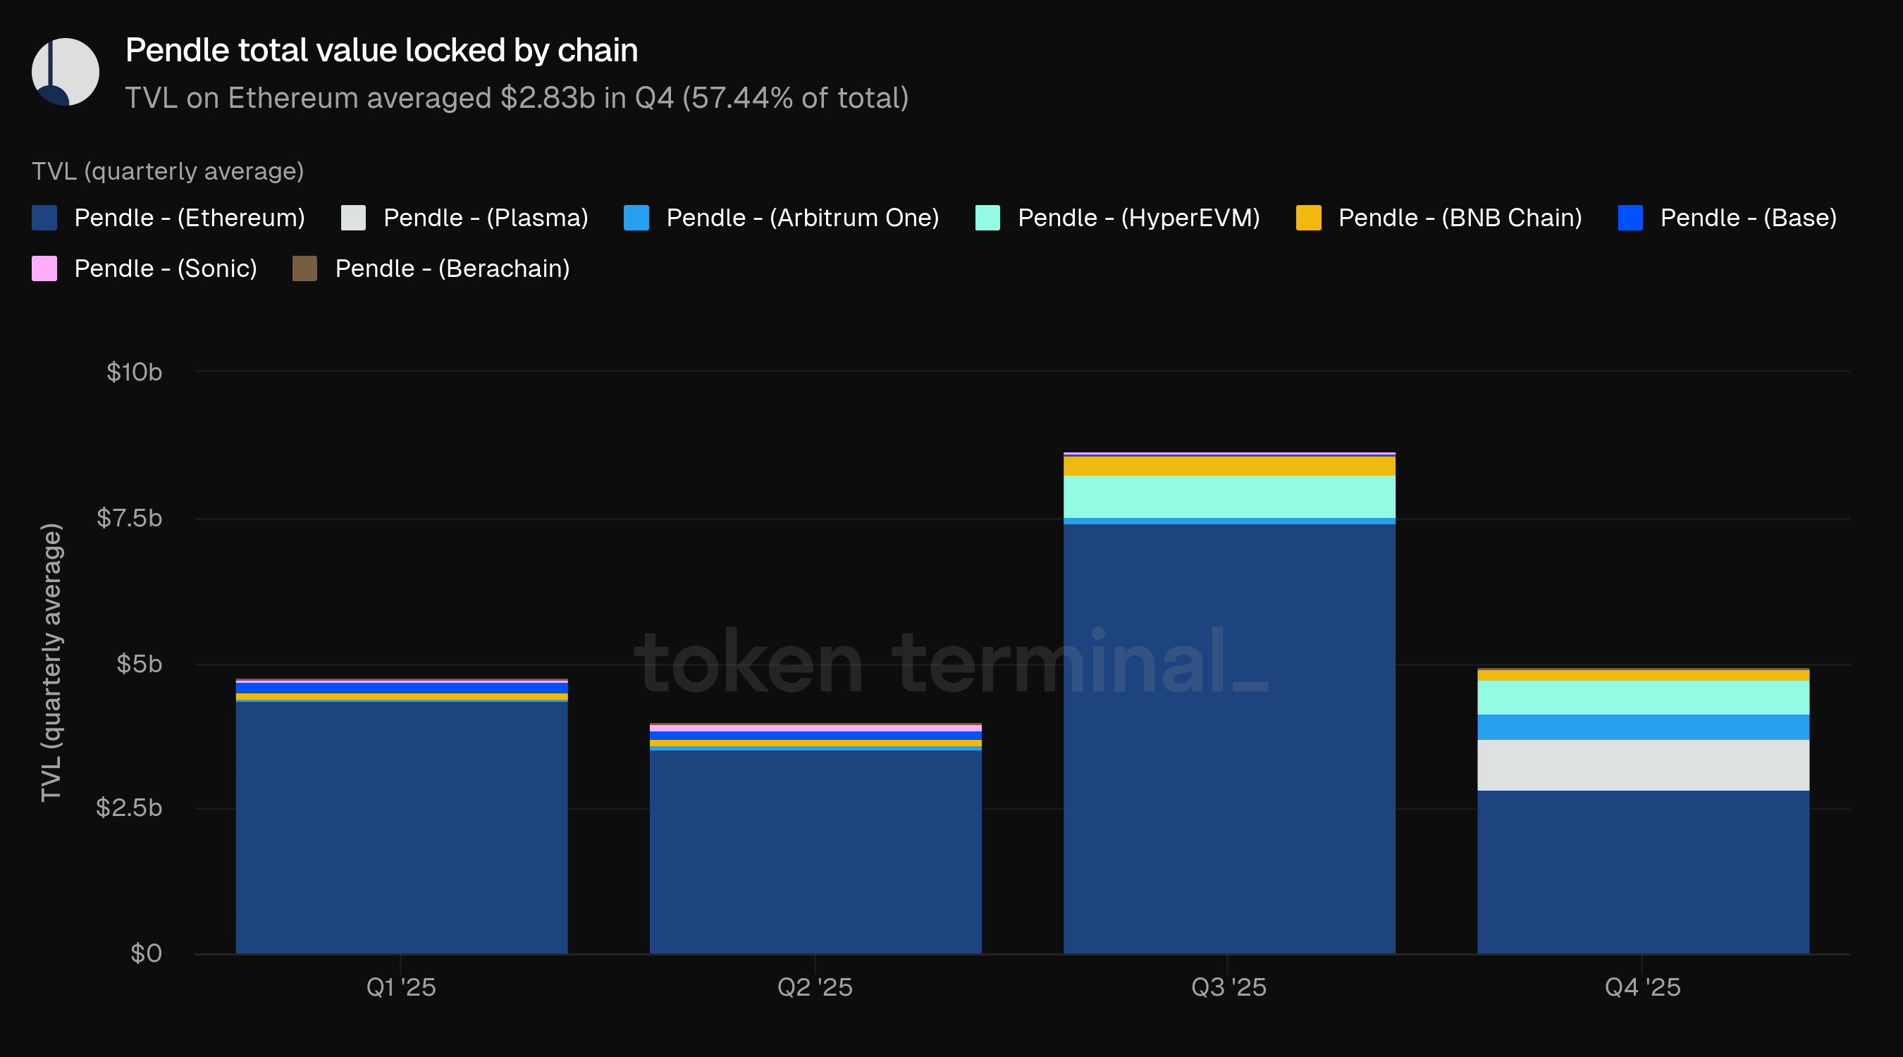The width and height of the screenshot is (1903, 1057).
Task: Click the HyperEVM legend color swatch
Action: (x=987, y=218)
